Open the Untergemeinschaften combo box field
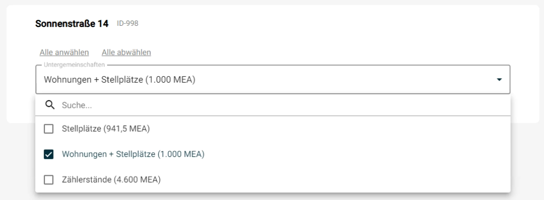The width and height of the screenshot is (544, 200). (x=273, y=79)
